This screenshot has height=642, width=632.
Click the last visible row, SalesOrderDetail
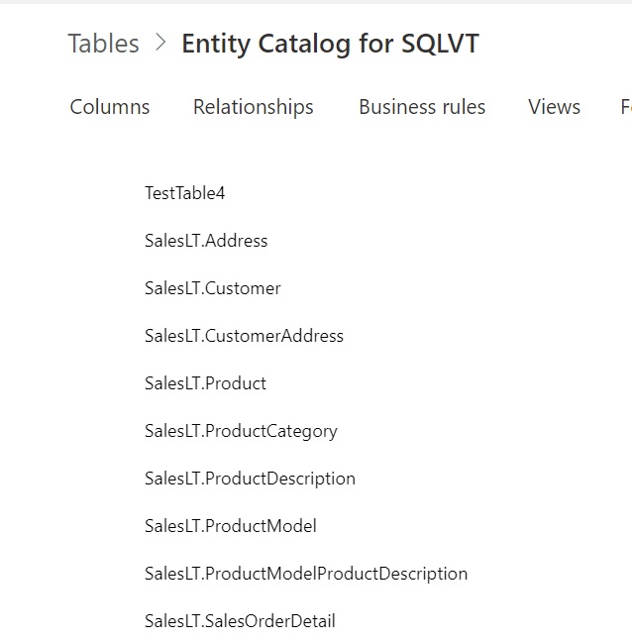(x=240, y=621)
